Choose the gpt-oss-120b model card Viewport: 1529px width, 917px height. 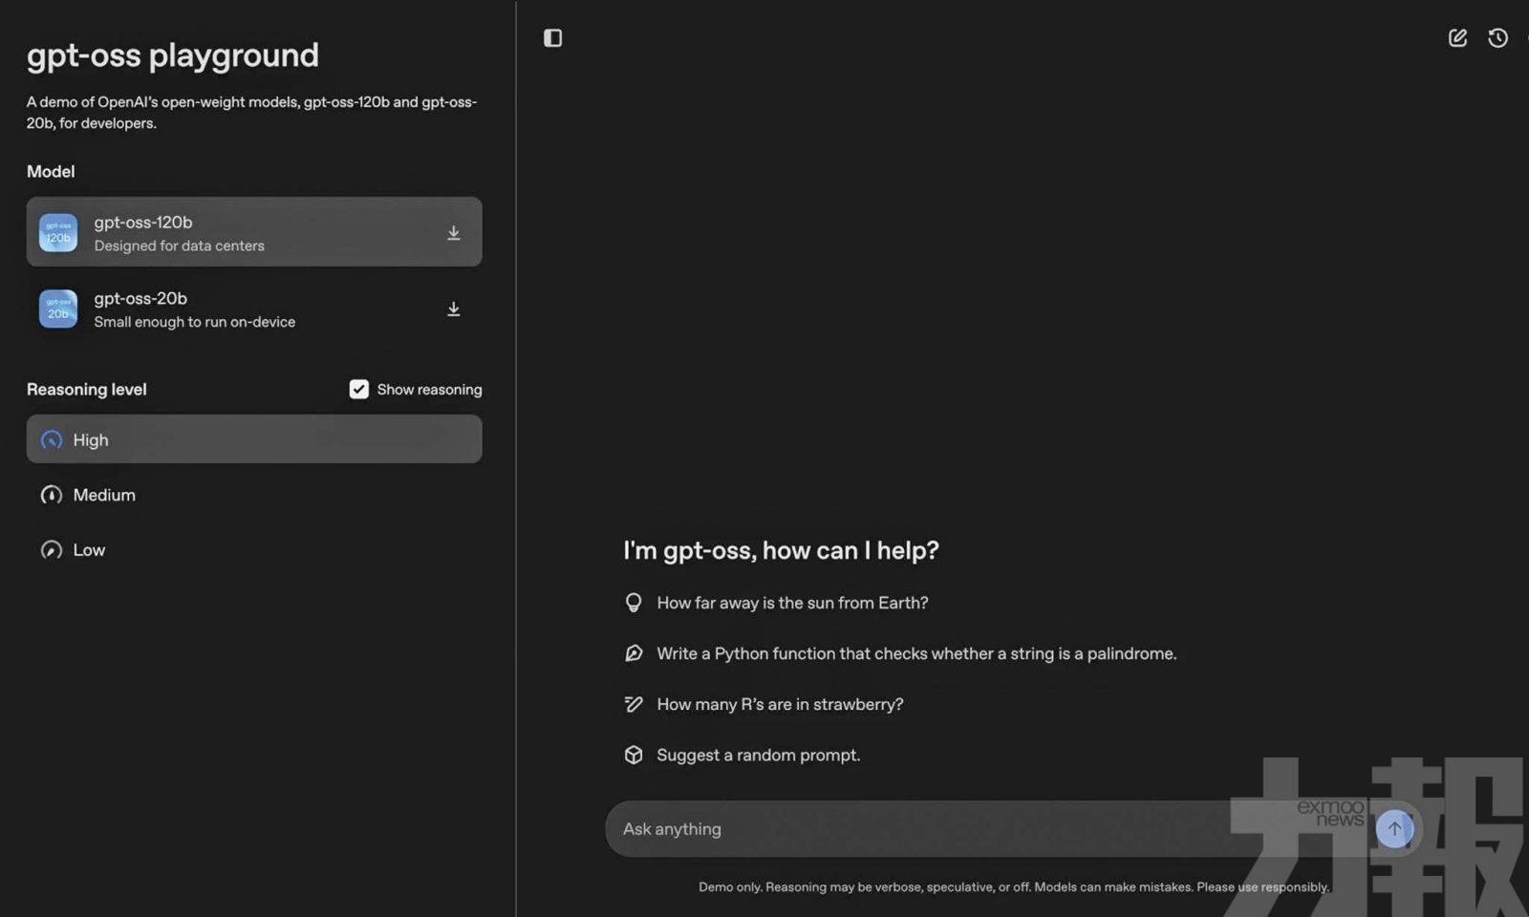254,232
